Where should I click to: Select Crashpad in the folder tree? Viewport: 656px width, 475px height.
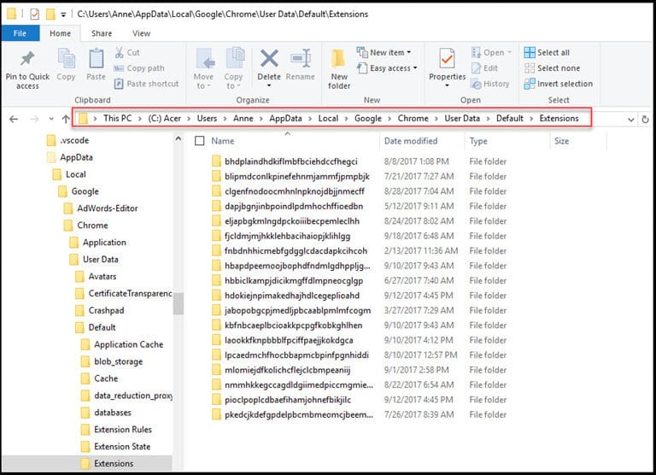pos(106,310)
